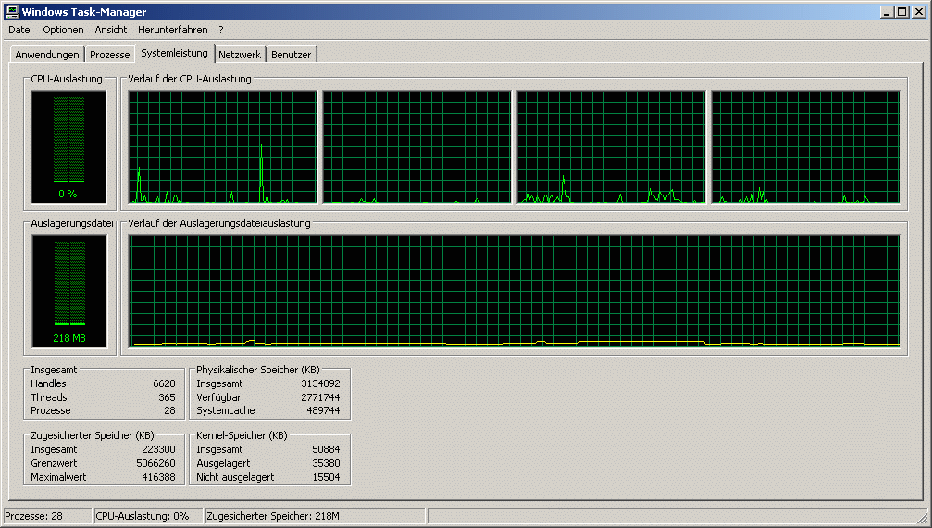932x528 pixels.
Task: Click the Threads value 365
Action: tap(167, 397)
